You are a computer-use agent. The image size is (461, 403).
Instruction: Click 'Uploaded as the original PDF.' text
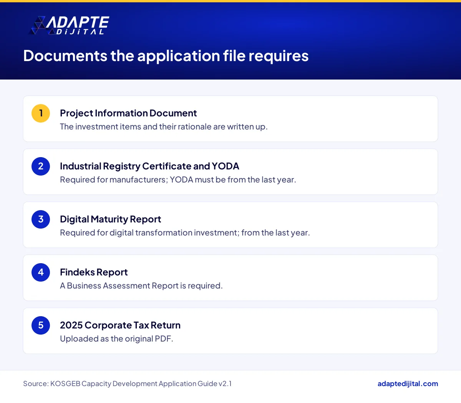[x=116, y=339]
